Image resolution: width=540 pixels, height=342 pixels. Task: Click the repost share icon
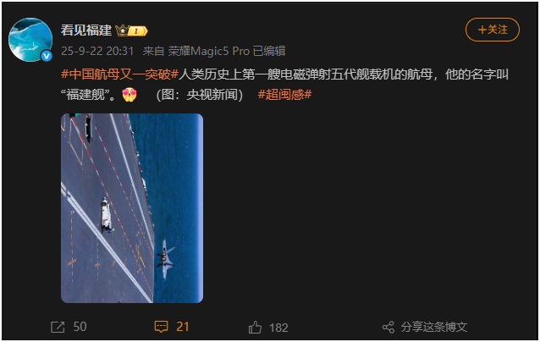click(x=58, y=327)
